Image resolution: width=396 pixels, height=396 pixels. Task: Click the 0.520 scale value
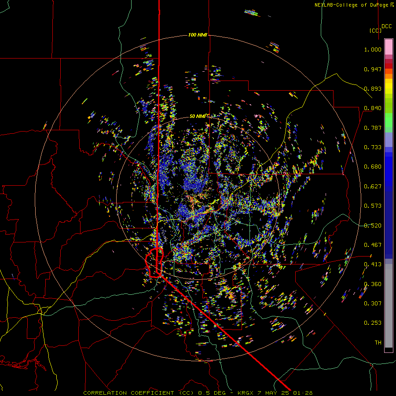pyautogui.click(x=373, y=226)
